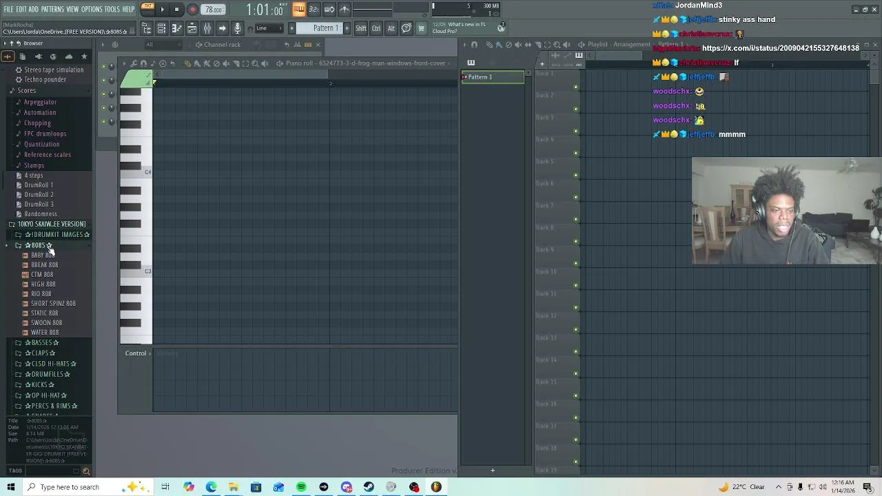Select the Zoom tool in Piano roll
882x496 pixels.
pyautogui.click(x=255, y=63)
